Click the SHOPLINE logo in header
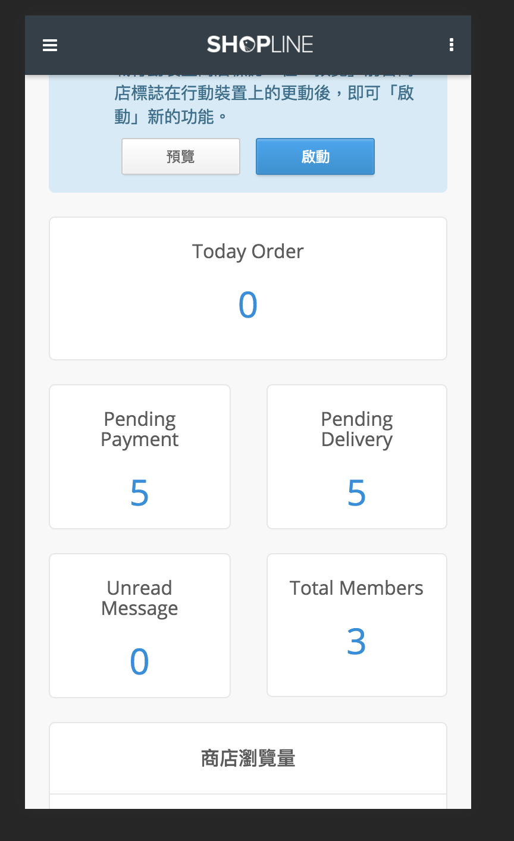Screen dimensions: 514x841 coord(260,45)
